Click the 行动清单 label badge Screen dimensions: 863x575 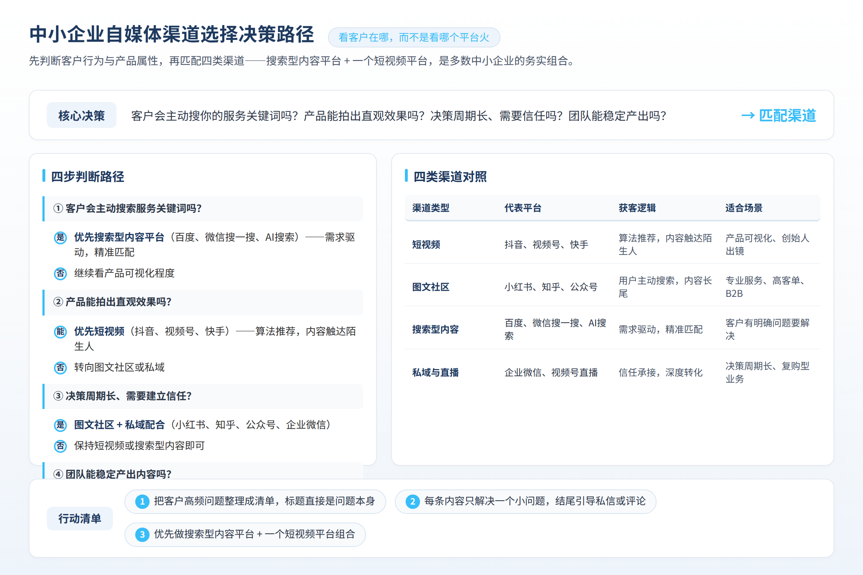pyautogui.click(x=79, y=519)
